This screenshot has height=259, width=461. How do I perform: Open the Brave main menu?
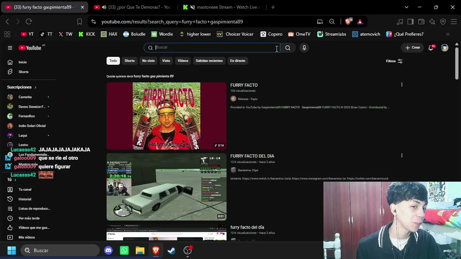454,22
